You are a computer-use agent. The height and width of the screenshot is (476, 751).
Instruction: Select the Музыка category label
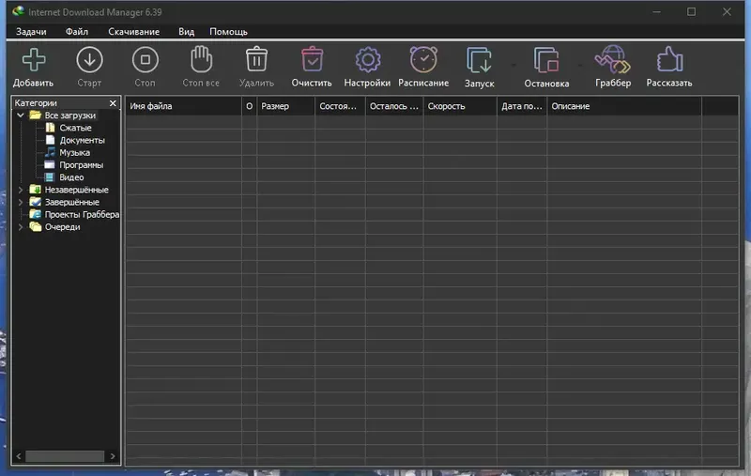coord(74,153)
